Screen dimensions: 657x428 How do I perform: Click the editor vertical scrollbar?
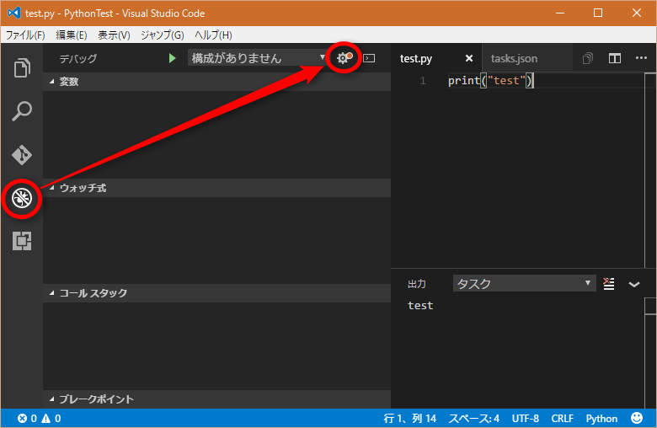(x=650, y=170)
